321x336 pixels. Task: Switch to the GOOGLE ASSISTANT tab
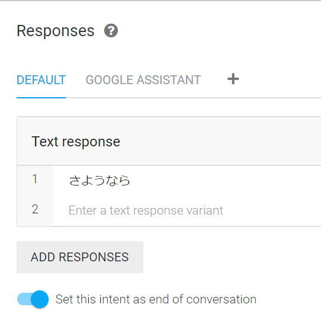click(143, 80)
